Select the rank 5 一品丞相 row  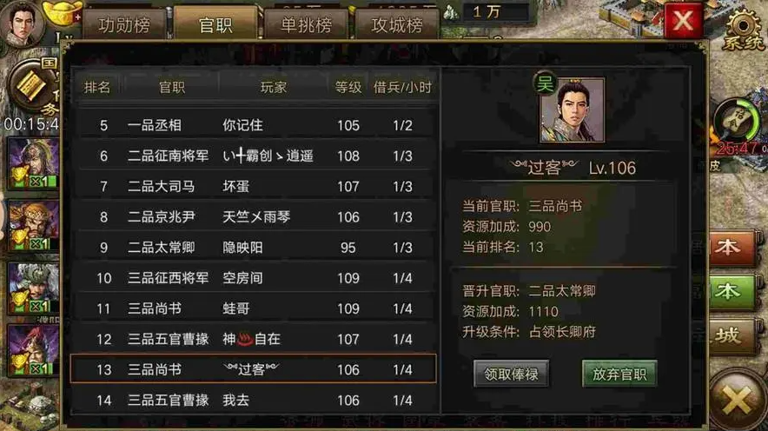255,125
